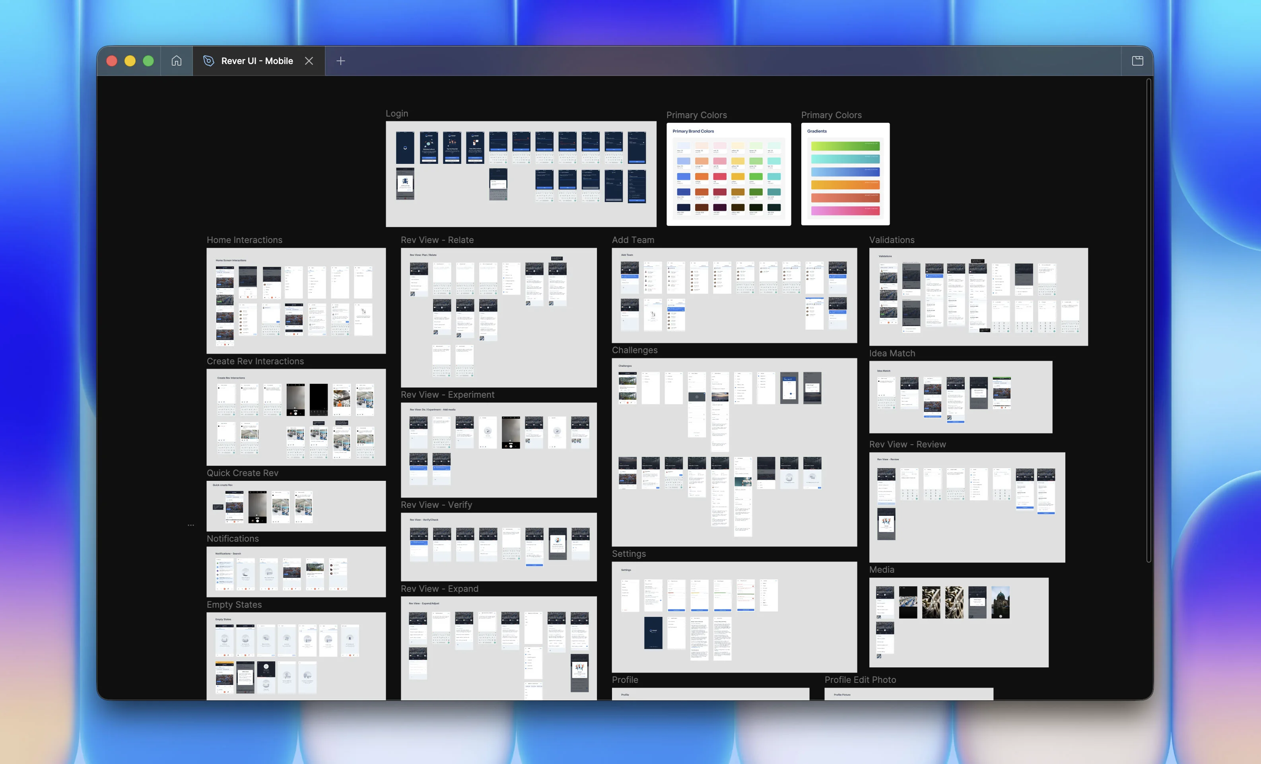Open a new tab with the plus icon

pyautogui.click(x=340, y=61)
